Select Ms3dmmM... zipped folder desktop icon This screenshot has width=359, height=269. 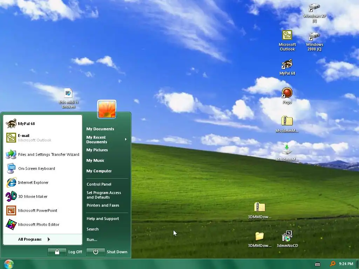[287, 124]
